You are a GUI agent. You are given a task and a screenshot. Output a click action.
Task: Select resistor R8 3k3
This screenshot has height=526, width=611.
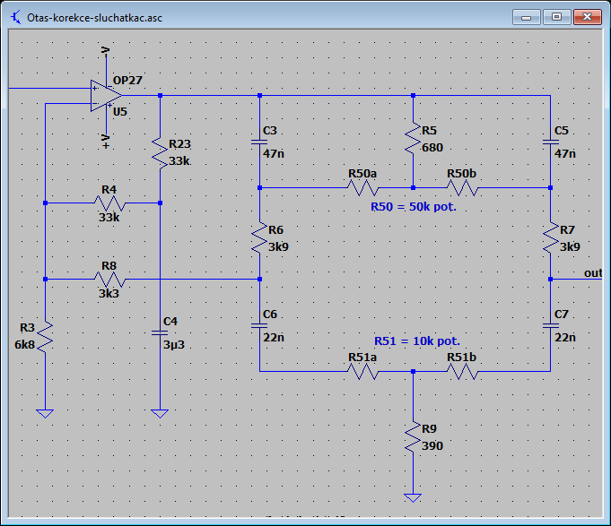[x=109, y=279]
